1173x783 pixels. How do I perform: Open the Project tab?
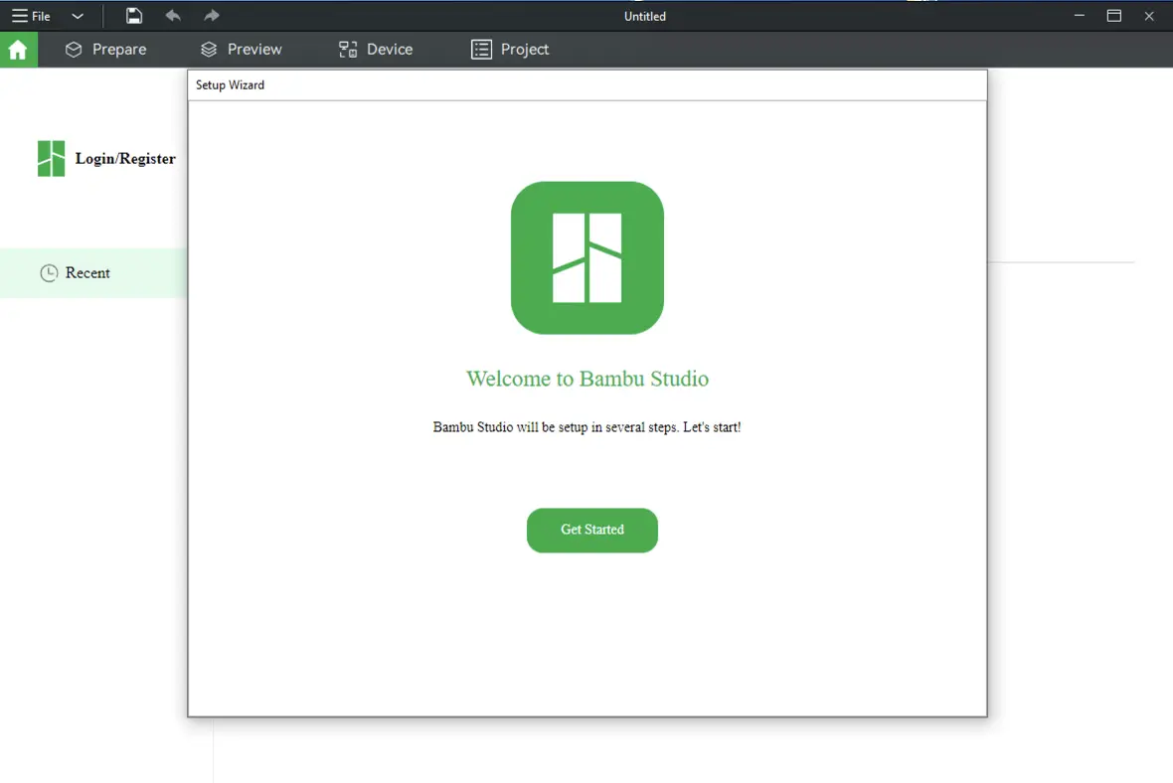point(510,50)
